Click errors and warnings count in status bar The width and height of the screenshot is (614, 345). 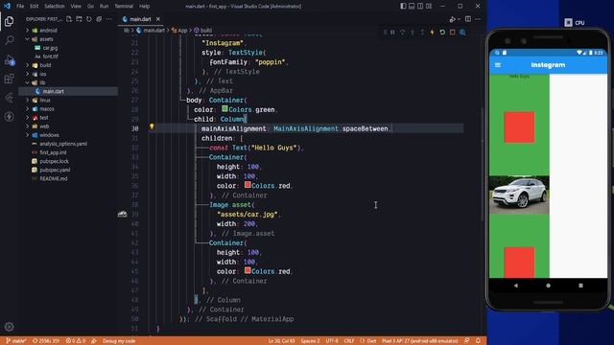click(x=76, y=341)
